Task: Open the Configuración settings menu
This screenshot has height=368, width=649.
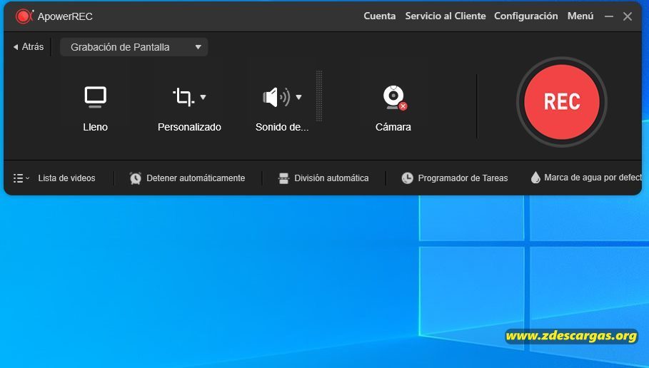Action: click(526, 16)
